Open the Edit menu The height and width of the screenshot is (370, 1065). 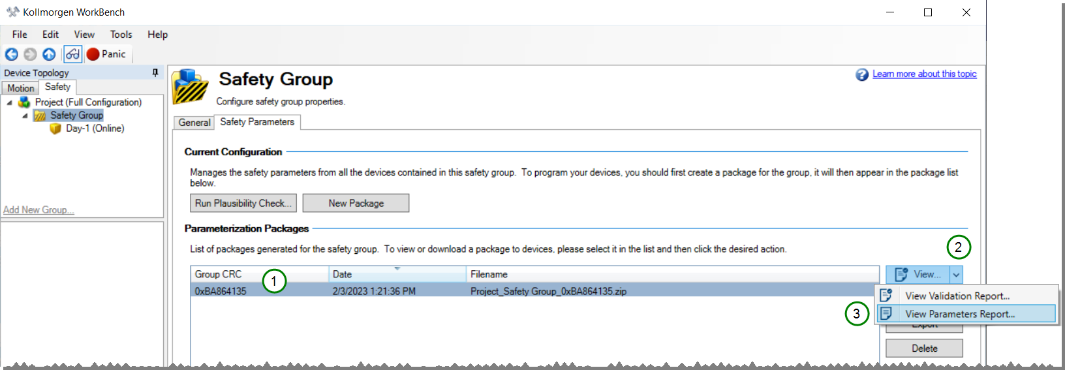[50, 35]
